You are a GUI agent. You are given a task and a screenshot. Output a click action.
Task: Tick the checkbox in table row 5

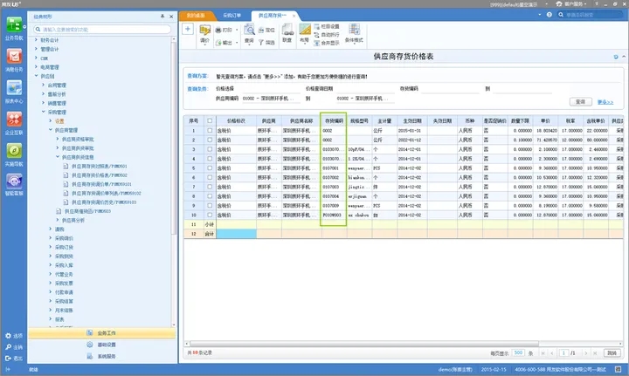tap(209, 168)
